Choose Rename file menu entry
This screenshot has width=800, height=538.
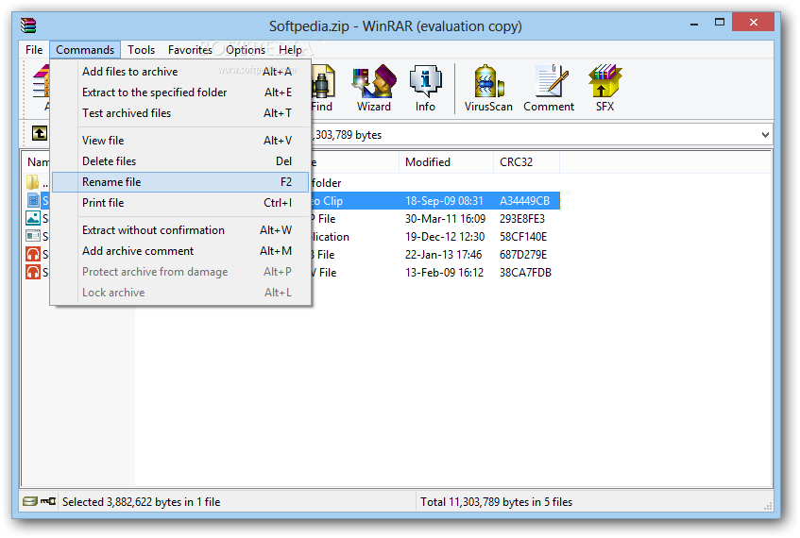[x=180, y=182]
